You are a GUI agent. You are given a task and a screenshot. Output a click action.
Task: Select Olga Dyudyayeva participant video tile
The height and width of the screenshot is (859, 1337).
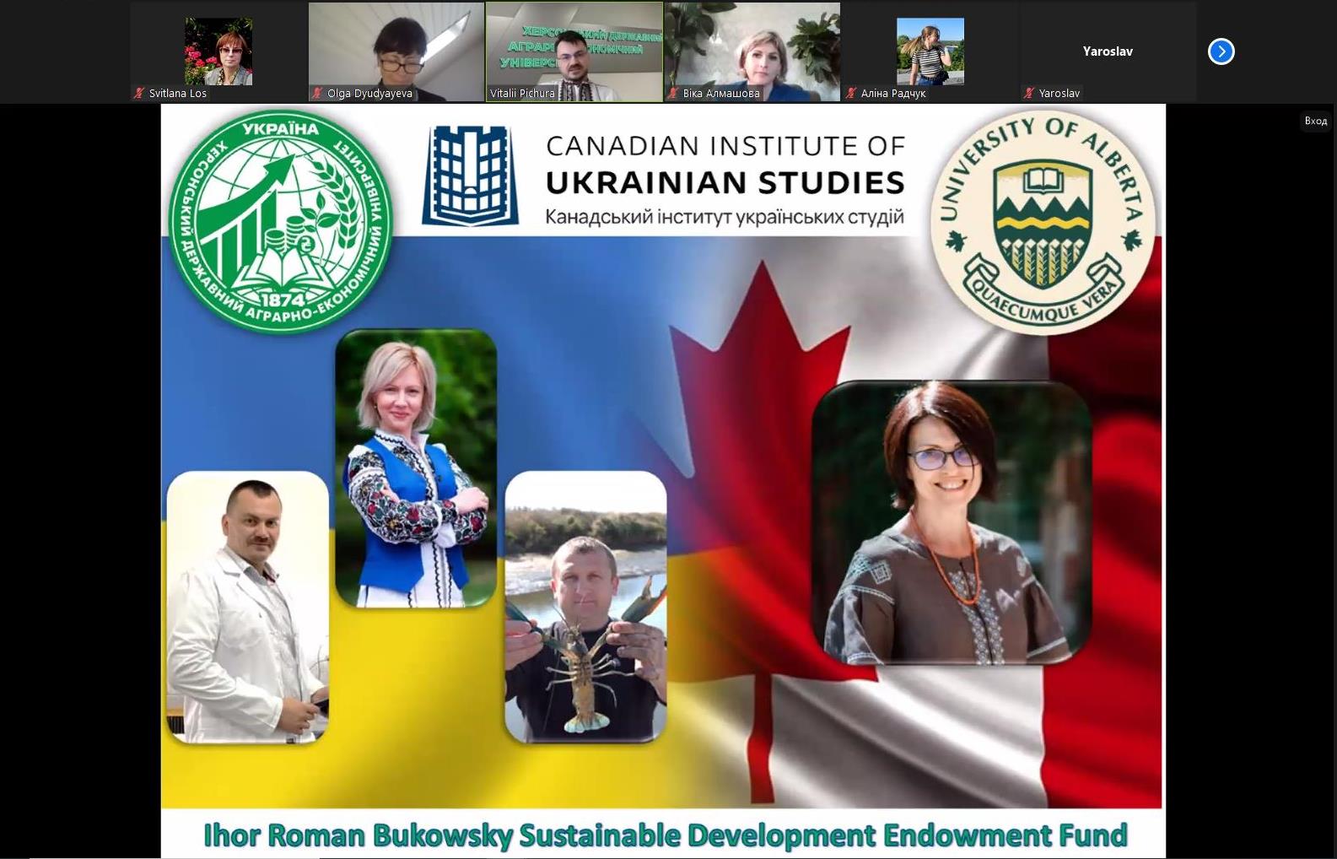click(x=396, y=51)
